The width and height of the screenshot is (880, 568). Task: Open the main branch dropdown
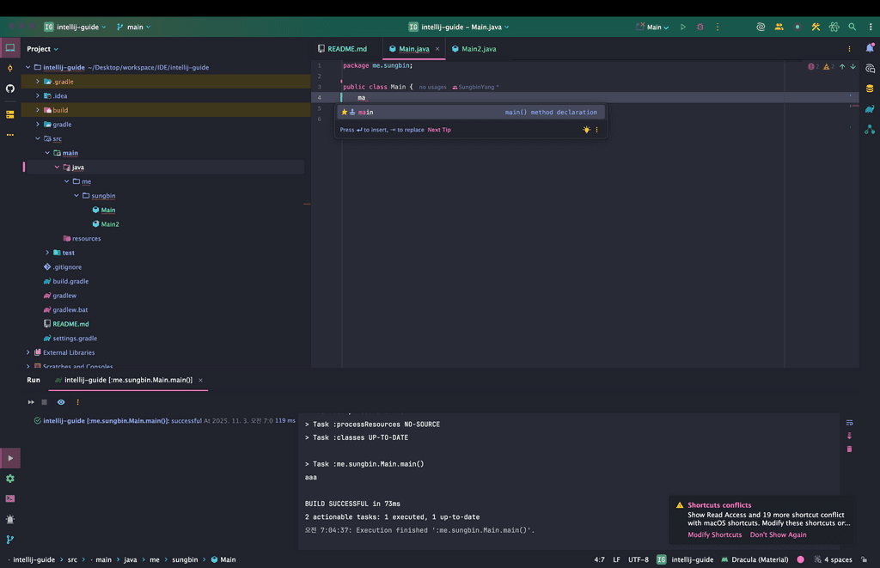(133, 27)
